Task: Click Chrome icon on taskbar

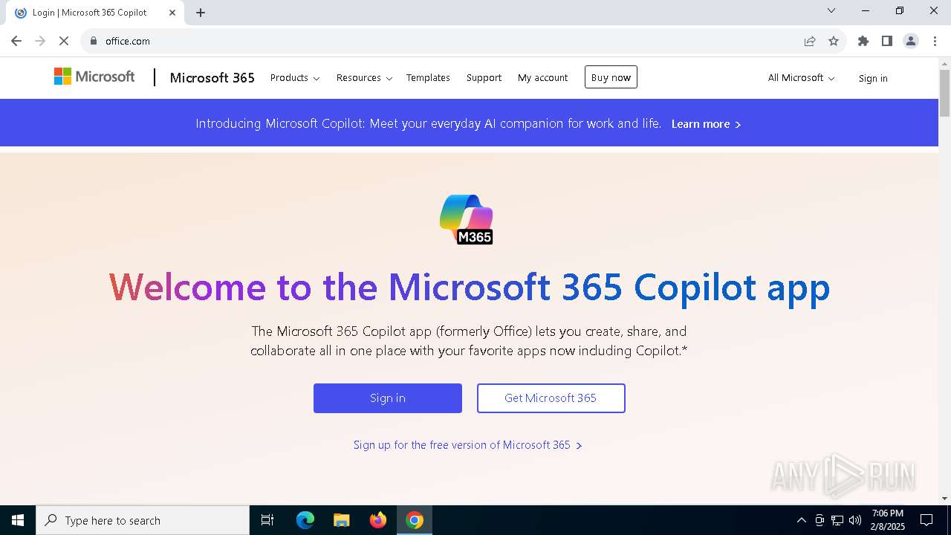Action: 415,520
